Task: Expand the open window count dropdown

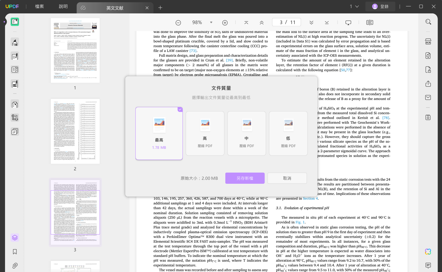Action: pos(354,6)
